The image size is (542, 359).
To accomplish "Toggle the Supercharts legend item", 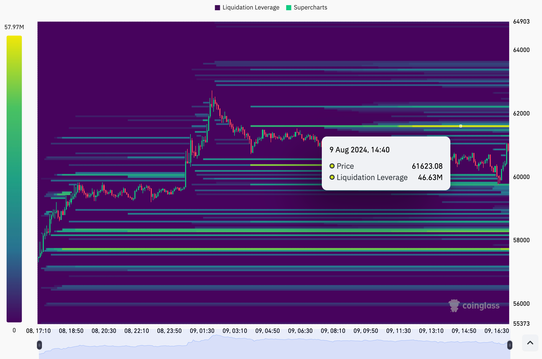I will (310, 7).
